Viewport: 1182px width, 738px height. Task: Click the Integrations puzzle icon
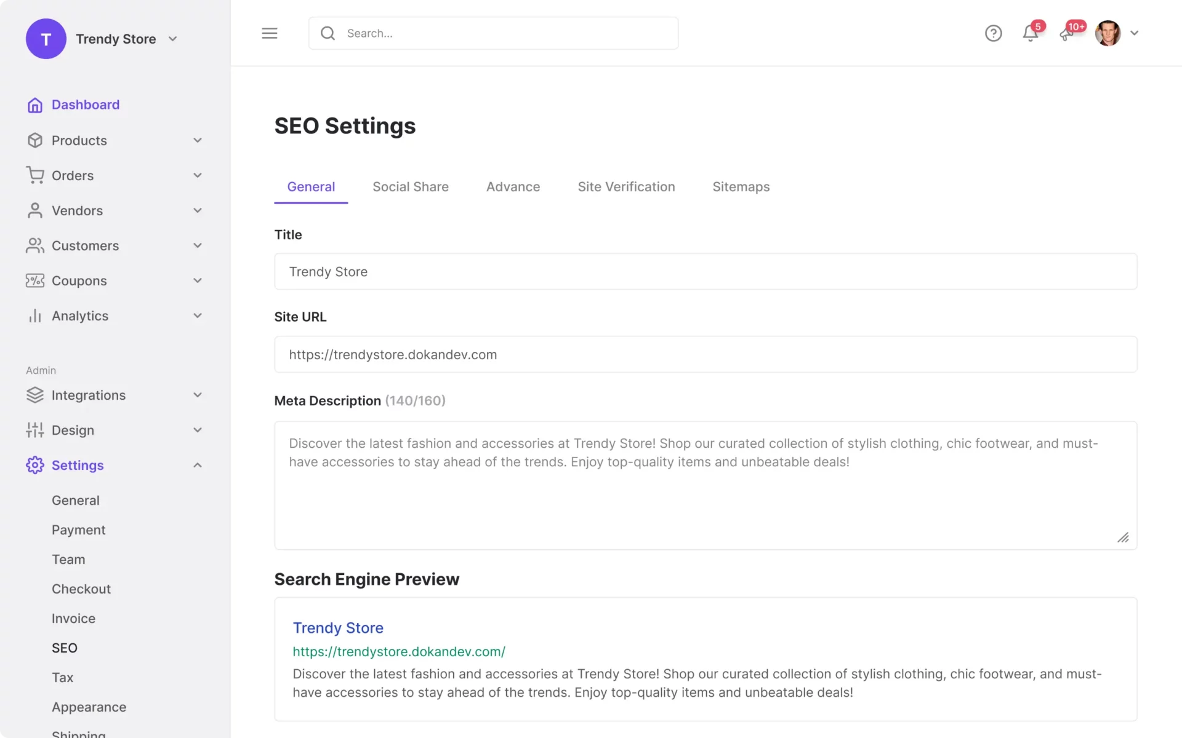[x=34, y=394]
